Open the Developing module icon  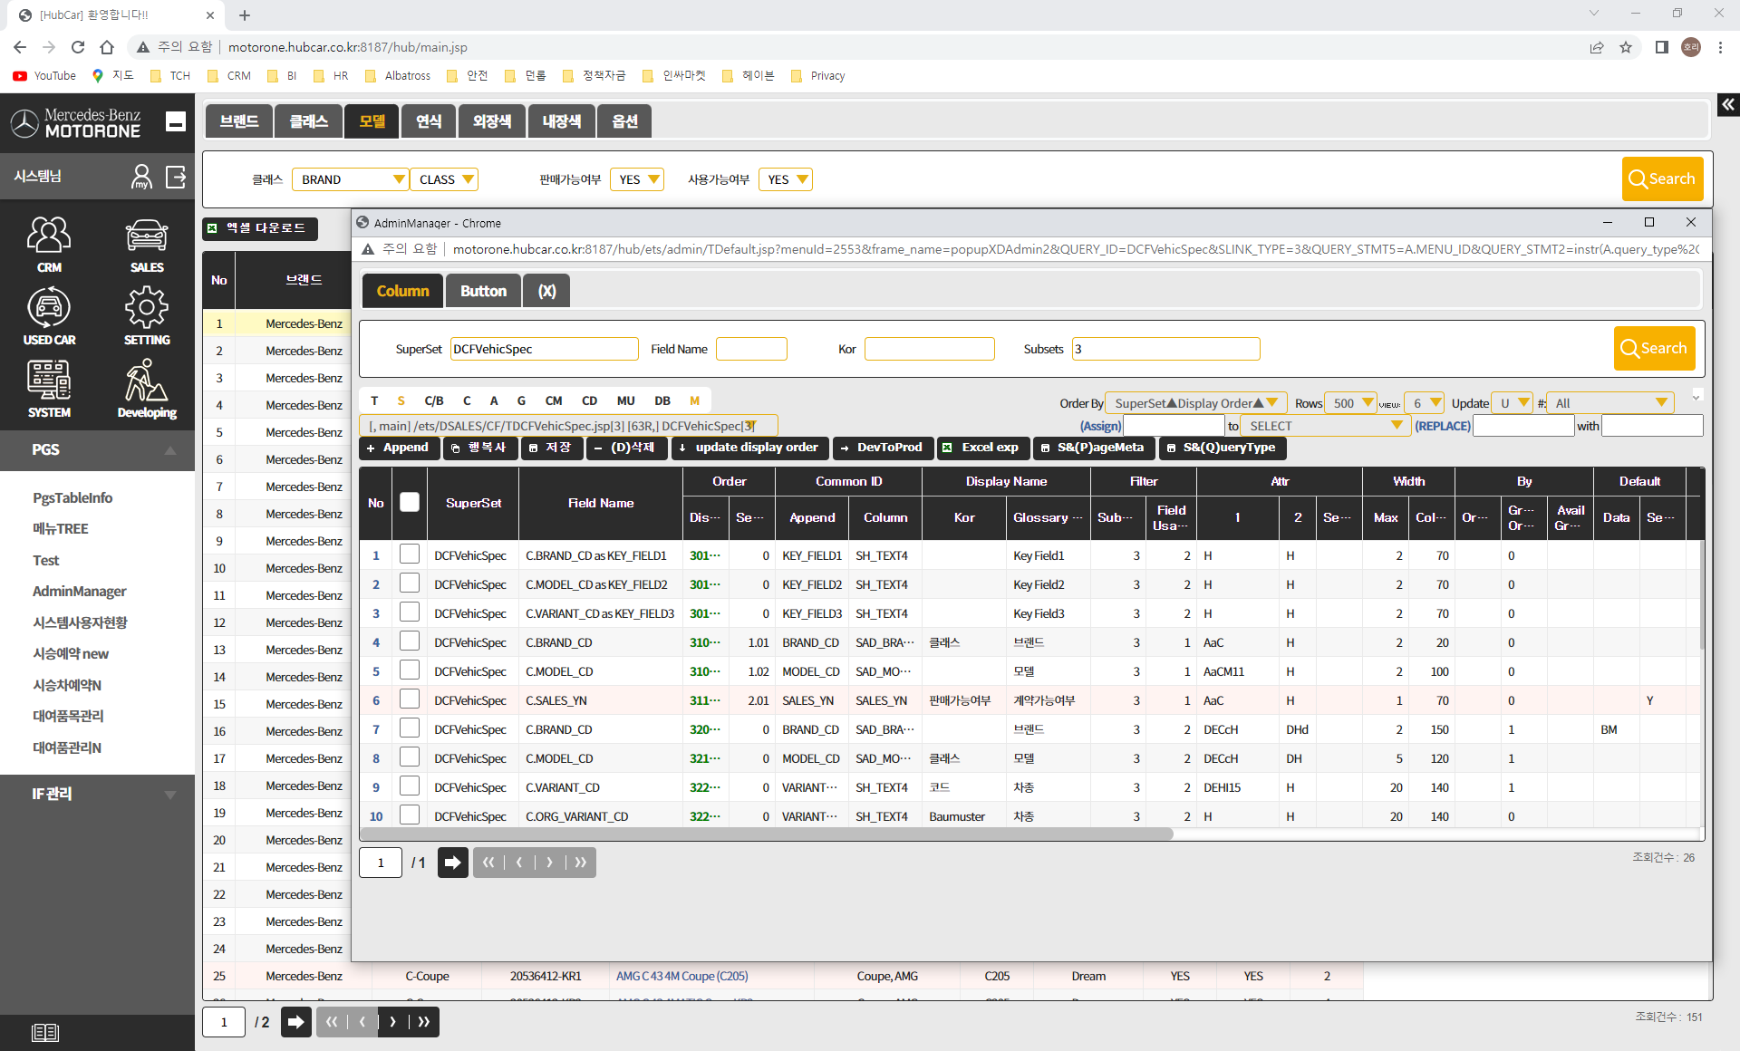tap(146, 388)
